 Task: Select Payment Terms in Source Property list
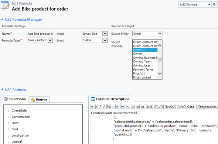point(145,69)
